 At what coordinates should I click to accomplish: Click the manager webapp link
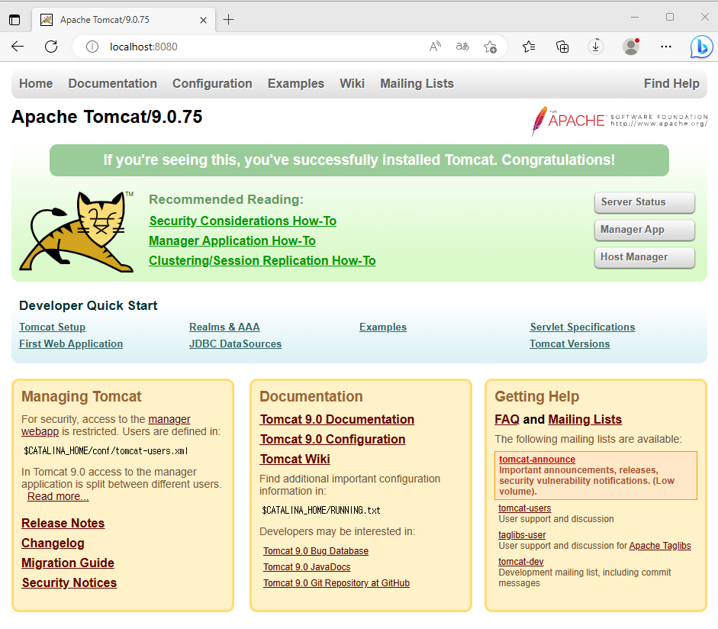coord(169,419)
